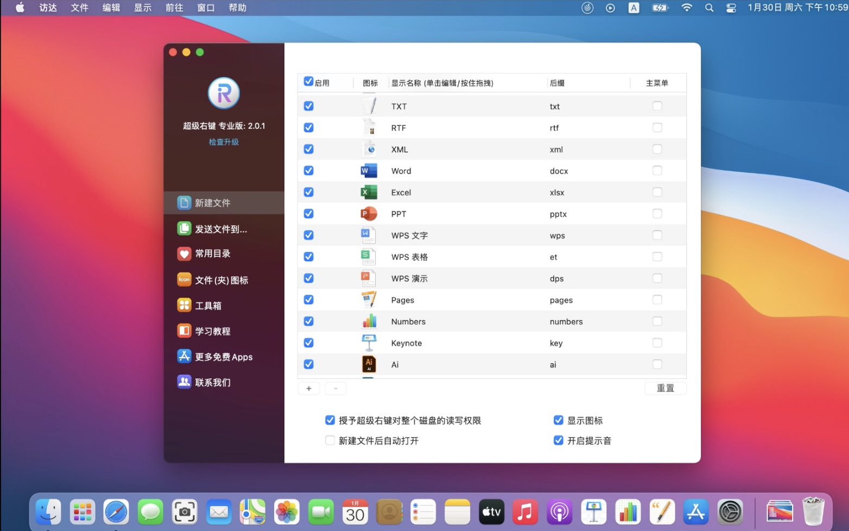Screen dimensions: 849x531
Task: Click the Ai file type icon
Action: click(369, 364)
